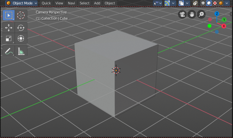Activate the Move tool

click(9, 28)
